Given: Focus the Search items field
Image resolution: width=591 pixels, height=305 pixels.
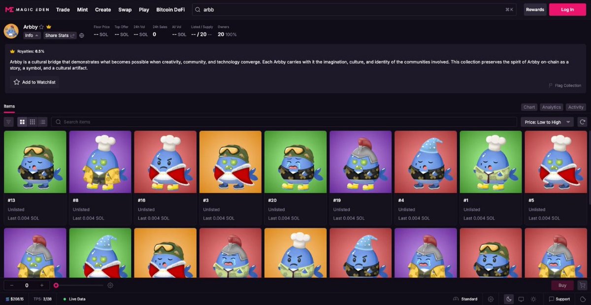Looking at the screenshot, I should 284,122.
